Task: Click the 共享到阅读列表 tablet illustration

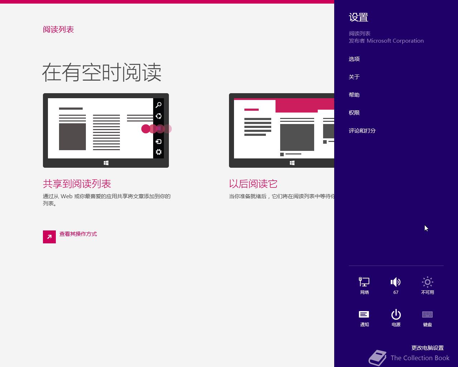Action: click(106, 130)
